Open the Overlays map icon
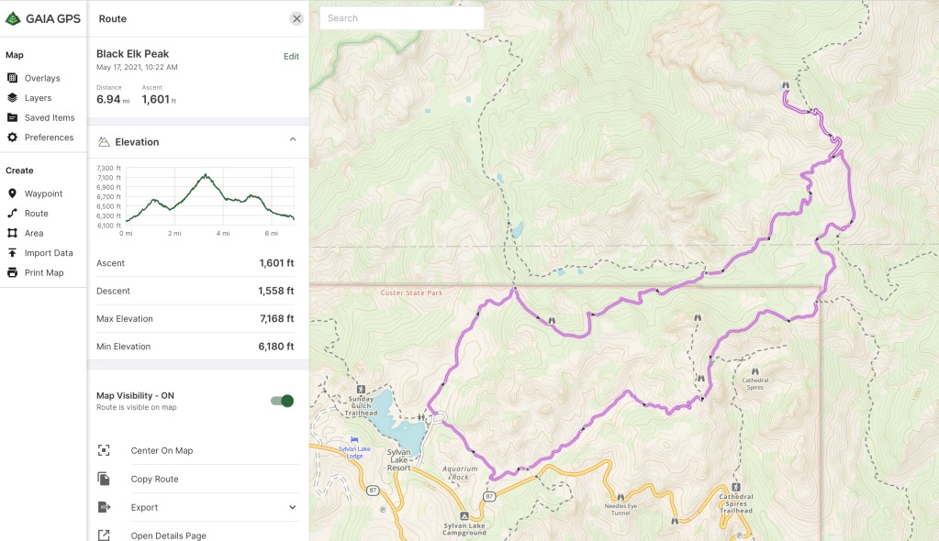939x541 pixels. click(x=13, y=79)
